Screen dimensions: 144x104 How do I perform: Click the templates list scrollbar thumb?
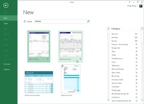click(x=108, y=32)
